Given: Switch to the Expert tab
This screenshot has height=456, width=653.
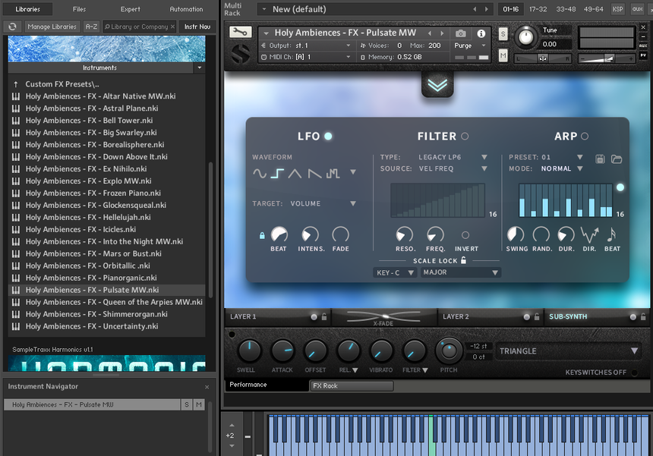Looking at the screenshot, I should tap(131, 9).
